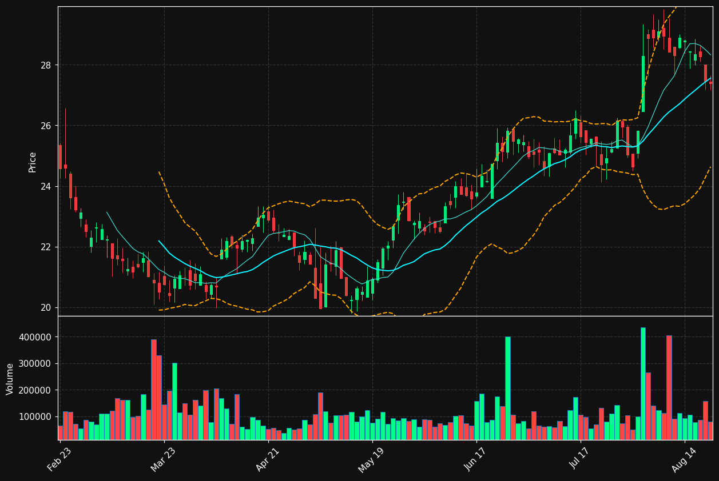The height and width of the screenshot is (481, 719).
Task: Click the 200000 volume tick label
Action: click(x=35, y=390)
